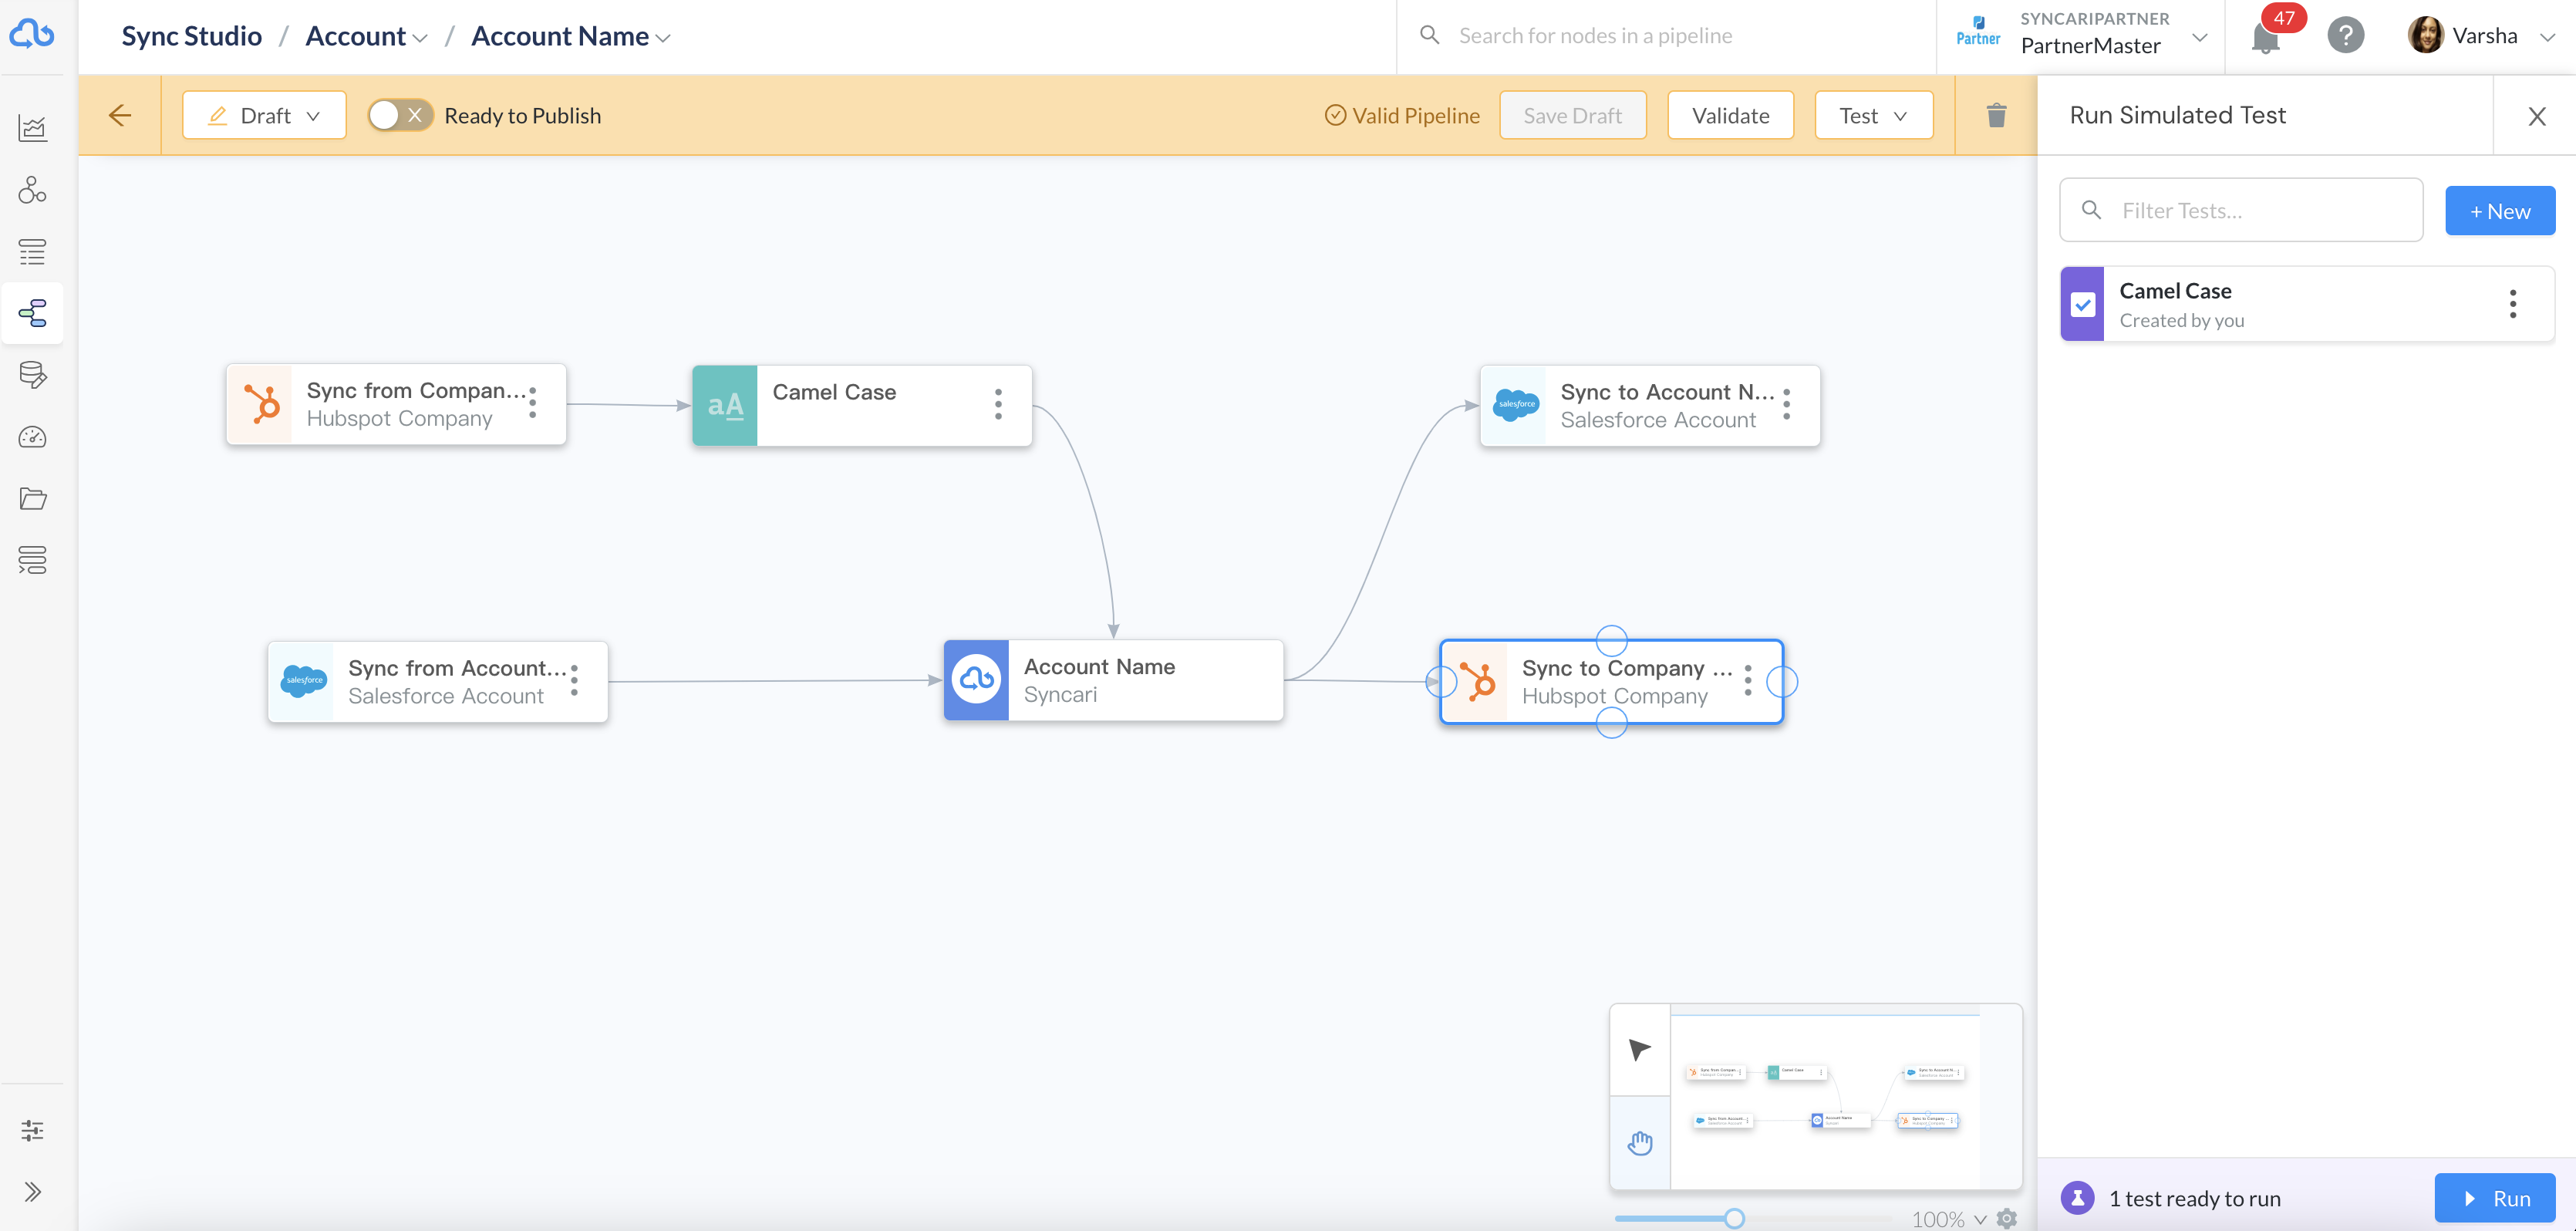Open the Sync Studio pipeline sidebar icon
2576x1231 pixels.
(32, 313)
